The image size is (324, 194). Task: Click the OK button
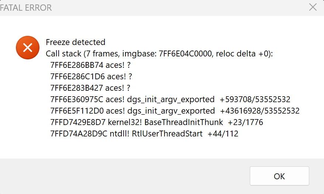pos(279,176)
